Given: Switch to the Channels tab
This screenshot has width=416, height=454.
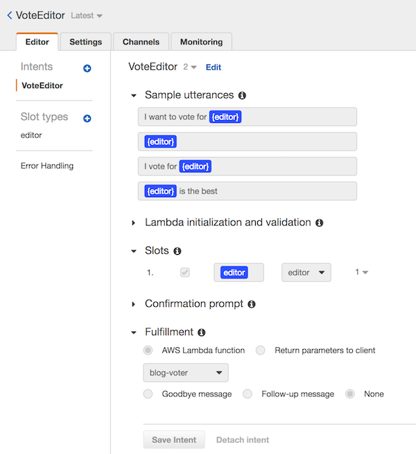Looking at the screenshot, I should (x=141, y=42).
